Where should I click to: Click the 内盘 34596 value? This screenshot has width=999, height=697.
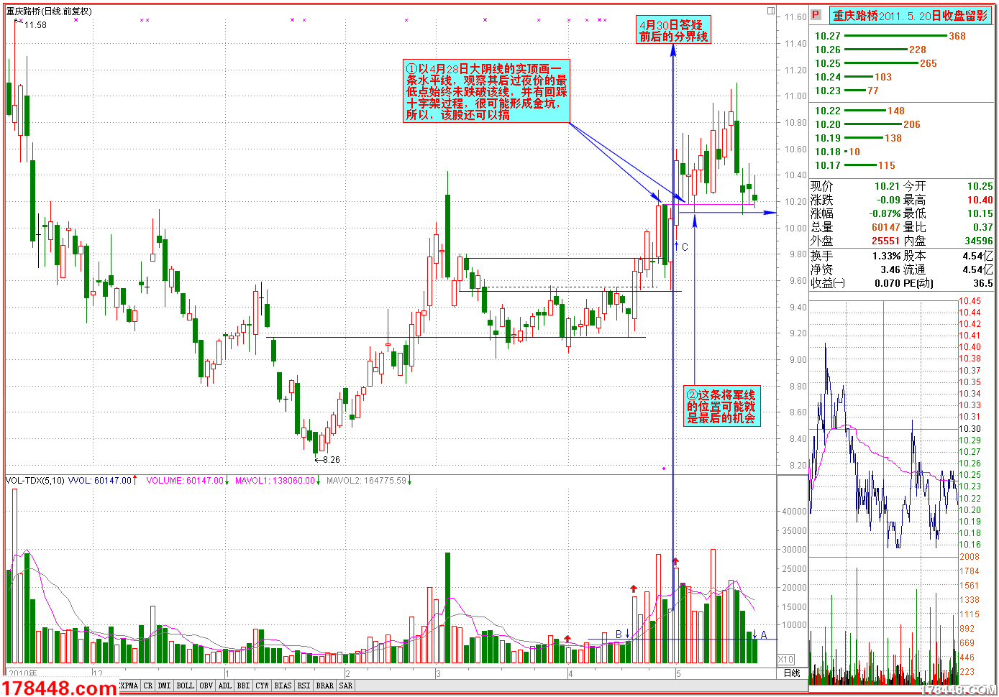[x=979, y=241]
